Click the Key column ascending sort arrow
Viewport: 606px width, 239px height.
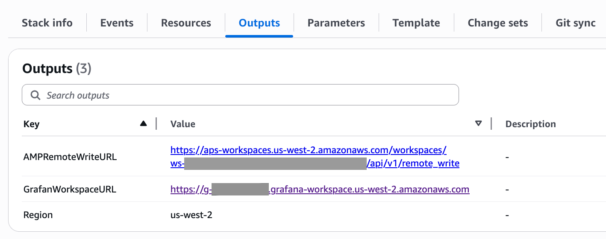coord(144,124)
